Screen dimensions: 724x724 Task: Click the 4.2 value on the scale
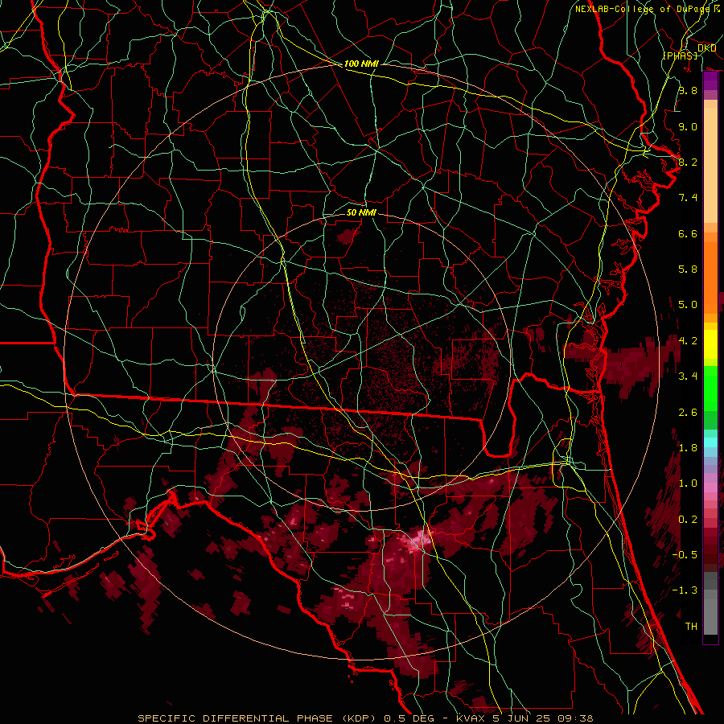(x=688, y=341)
